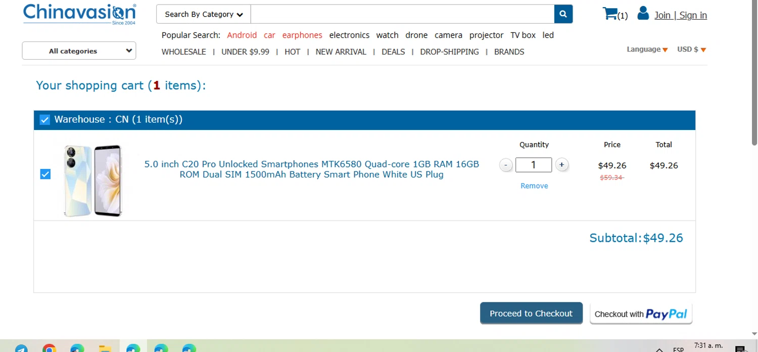Open the Language dropdown
Viewport: 758px width, 352px height.
tap(647, 49)
